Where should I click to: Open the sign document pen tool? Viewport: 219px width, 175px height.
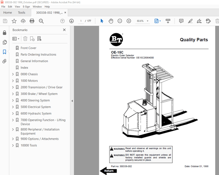pos(199,21)
